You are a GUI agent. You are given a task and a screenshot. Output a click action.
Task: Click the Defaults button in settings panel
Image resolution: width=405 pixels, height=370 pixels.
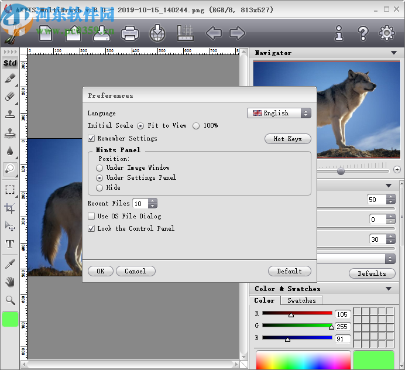coord(372,273)
